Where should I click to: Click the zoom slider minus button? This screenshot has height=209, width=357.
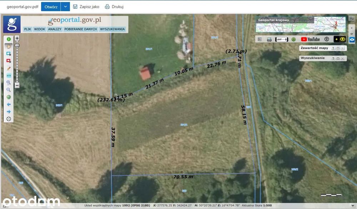17,85
